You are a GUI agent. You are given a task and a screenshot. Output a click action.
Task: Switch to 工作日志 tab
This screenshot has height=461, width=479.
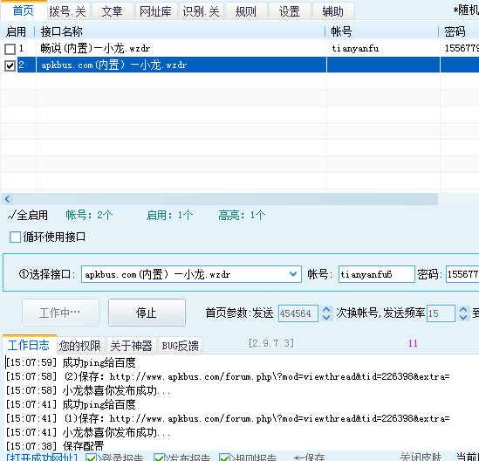(29, 345)
